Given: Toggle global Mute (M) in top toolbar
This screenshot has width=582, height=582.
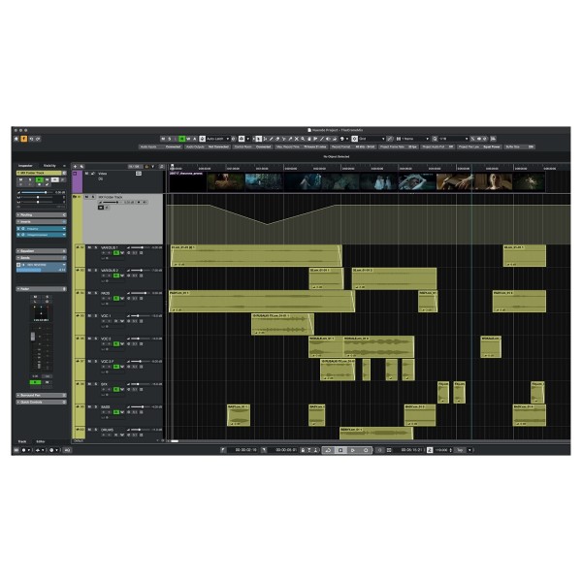Looking at the screenshot, I should [163, 139].
